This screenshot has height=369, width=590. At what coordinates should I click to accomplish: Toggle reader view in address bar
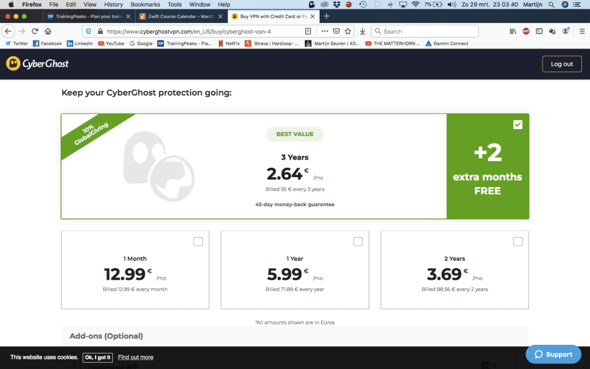[x=308, y=31]
